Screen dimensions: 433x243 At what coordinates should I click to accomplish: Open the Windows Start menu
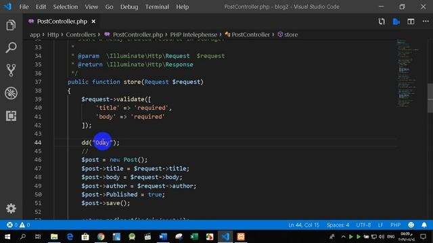pyautogui.click(x=7, y=237)
